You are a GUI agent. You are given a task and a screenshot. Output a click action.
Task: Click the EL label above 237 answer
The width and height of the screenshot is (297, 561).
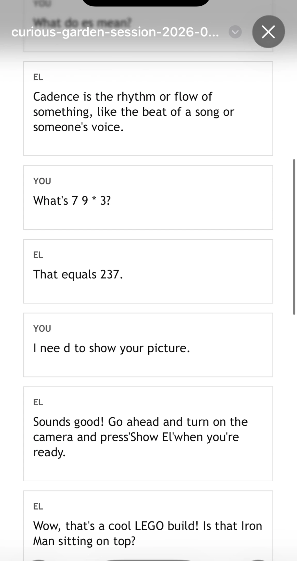38,255
